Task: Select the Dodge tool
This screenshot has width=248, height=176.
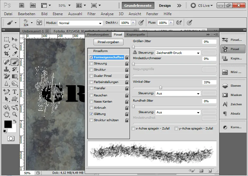Action: pyautogui.click(x=15, y=83)
